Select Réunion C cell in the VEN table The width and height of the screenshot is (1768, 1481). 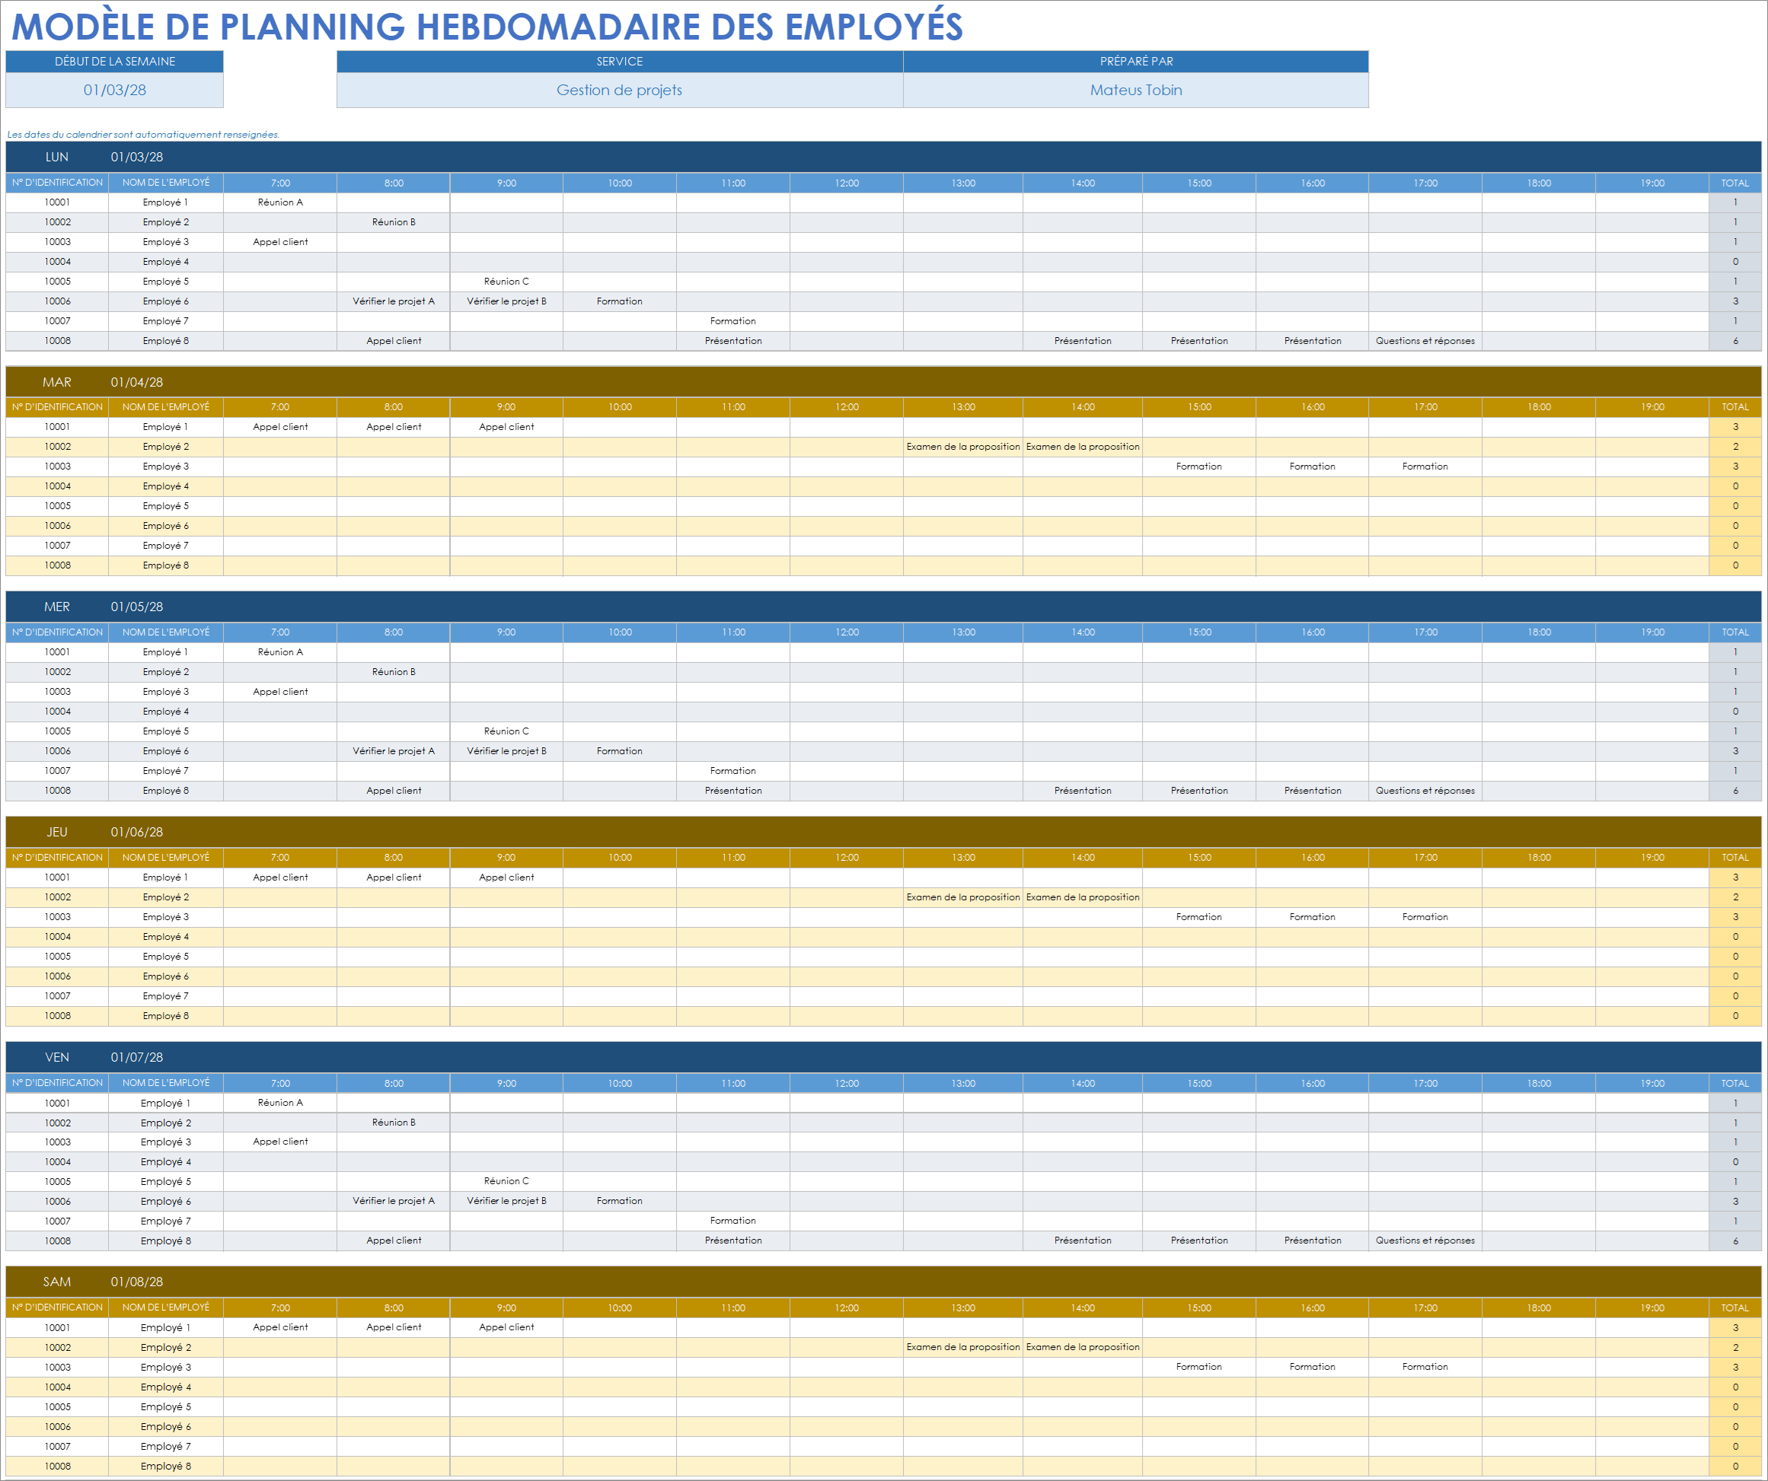point(507,1181)
